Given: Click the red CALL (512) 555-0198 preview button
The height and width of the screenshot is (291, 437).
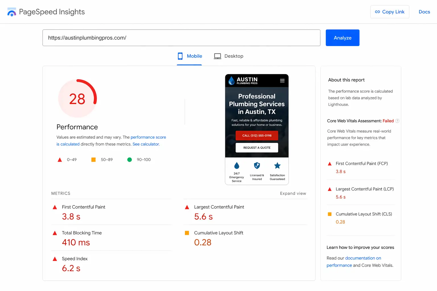Looking at the screenshot, I should (257, 136).
